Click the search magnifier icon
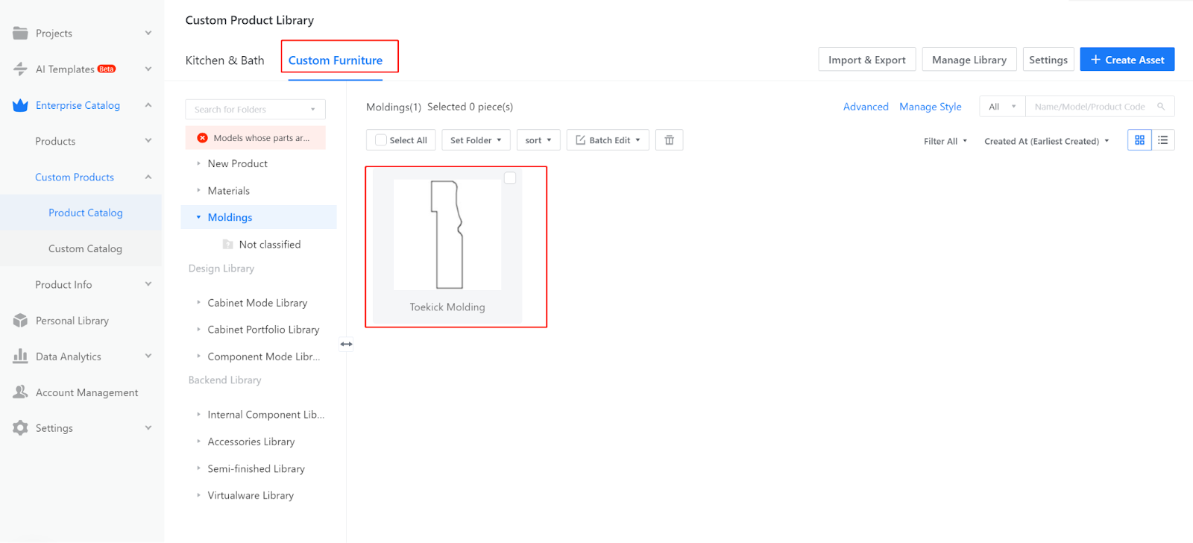The width and height of the screenshot is (1193, 543). [1161, 107]
